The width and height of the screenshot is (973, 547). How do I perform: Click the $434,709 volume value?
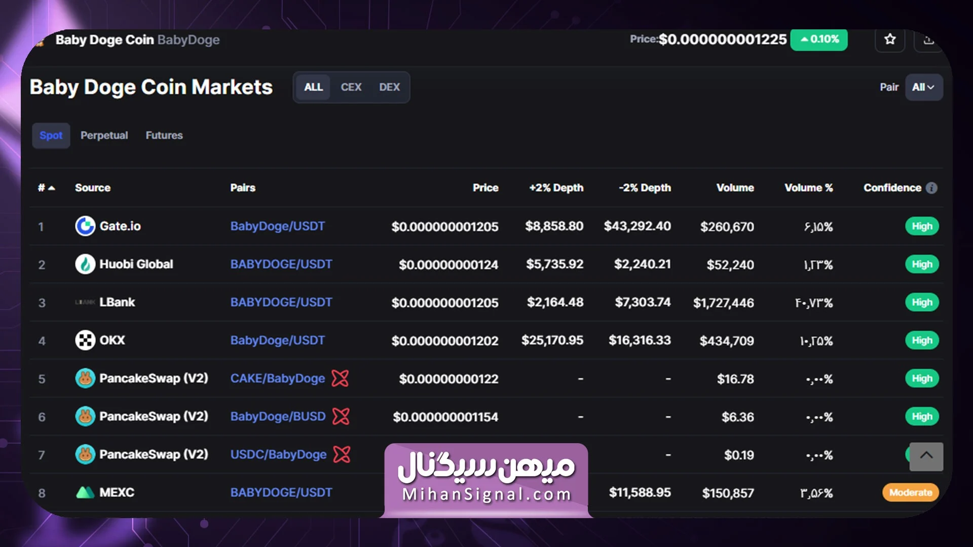pos(727,341)
